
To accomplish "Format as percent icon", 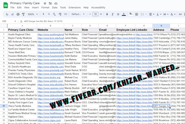I will coord(49,14).
